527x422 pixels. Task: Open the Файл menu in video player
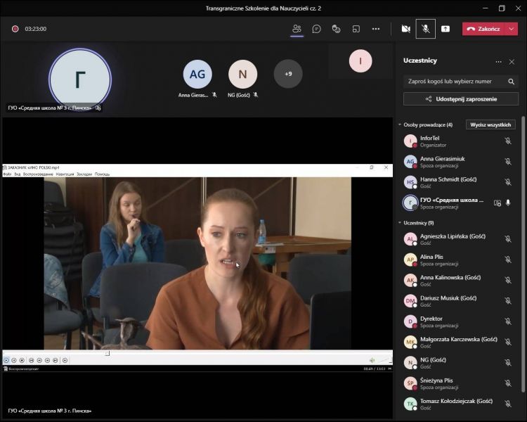click(x=7, y=174)
